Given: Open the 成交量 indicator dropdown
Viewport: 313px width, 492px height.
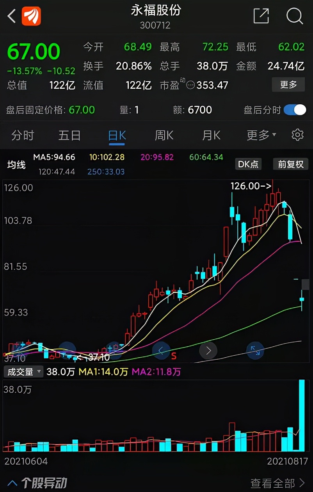Looking at the screenshot, I should click(23, 372).
